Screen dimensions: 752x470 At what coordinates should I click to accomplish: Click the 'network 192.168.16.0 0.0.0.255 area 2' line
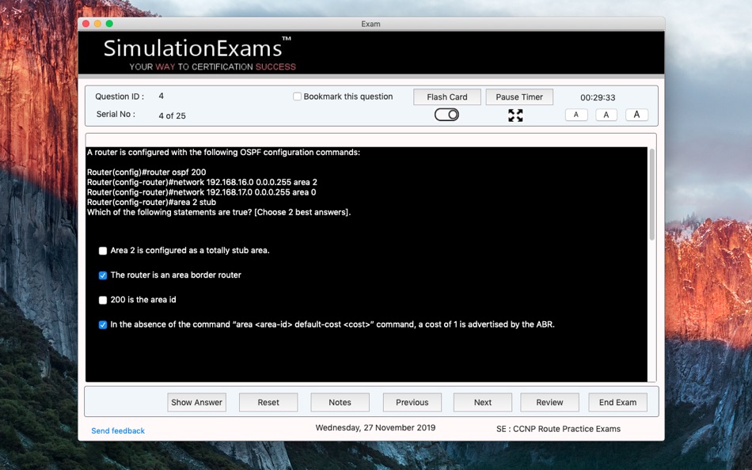202,182
